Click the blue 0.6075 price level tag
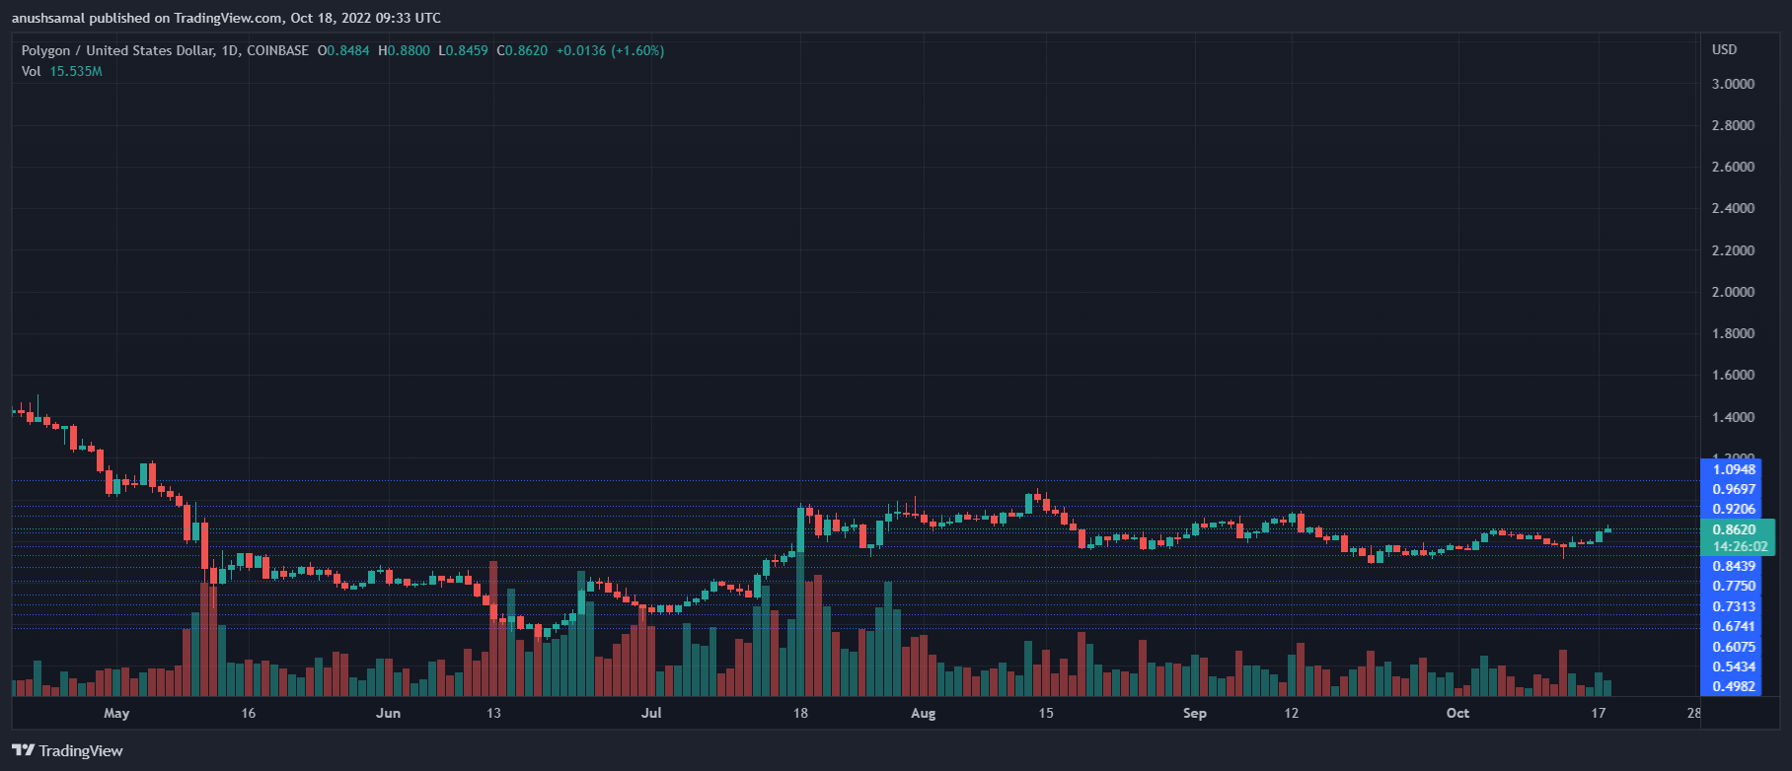 coord(1731,647)
